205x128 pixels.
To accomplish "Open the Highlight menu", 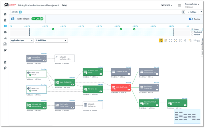I will (x=192, y=12).
